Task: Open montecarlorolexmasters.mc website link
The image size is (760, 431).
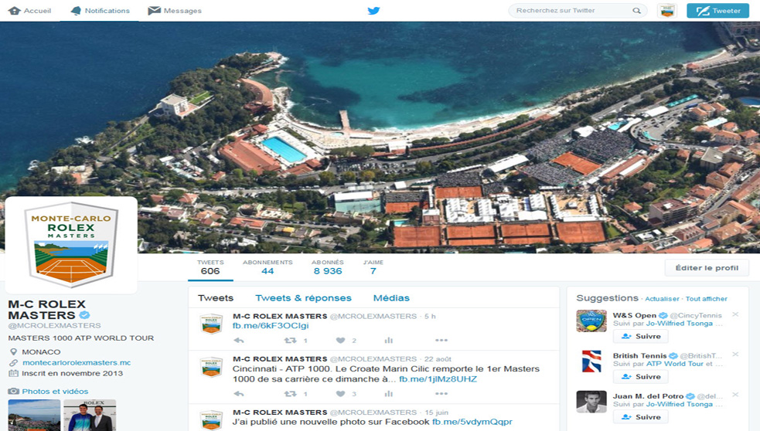Action: click(77, 362)
